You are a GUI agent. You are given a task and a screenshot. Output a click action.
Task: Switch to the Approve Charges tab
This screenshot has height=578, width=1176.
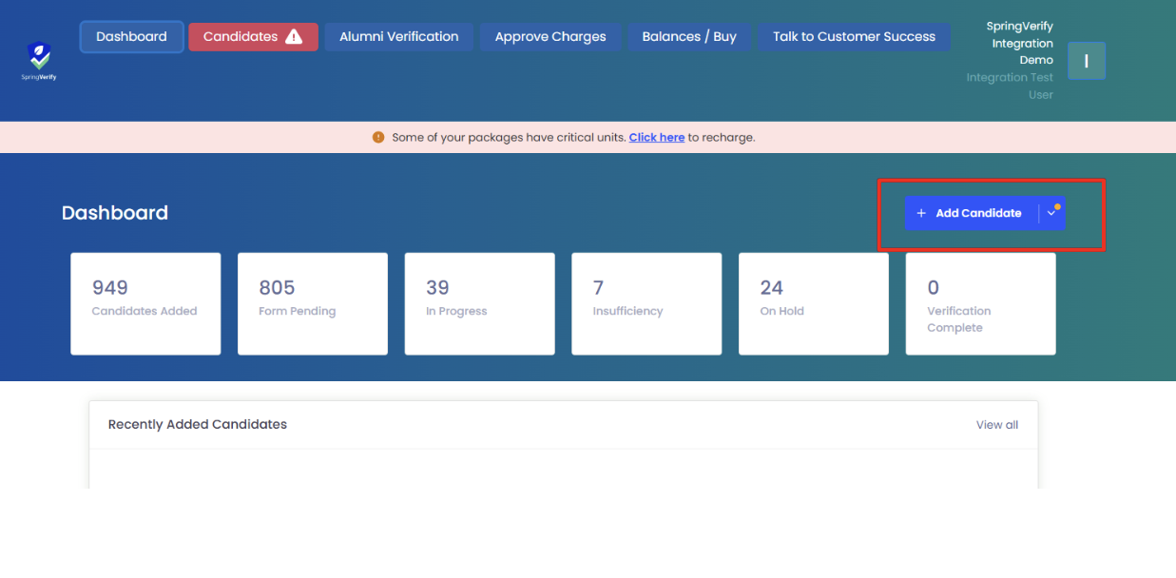[x=549, y=37]
